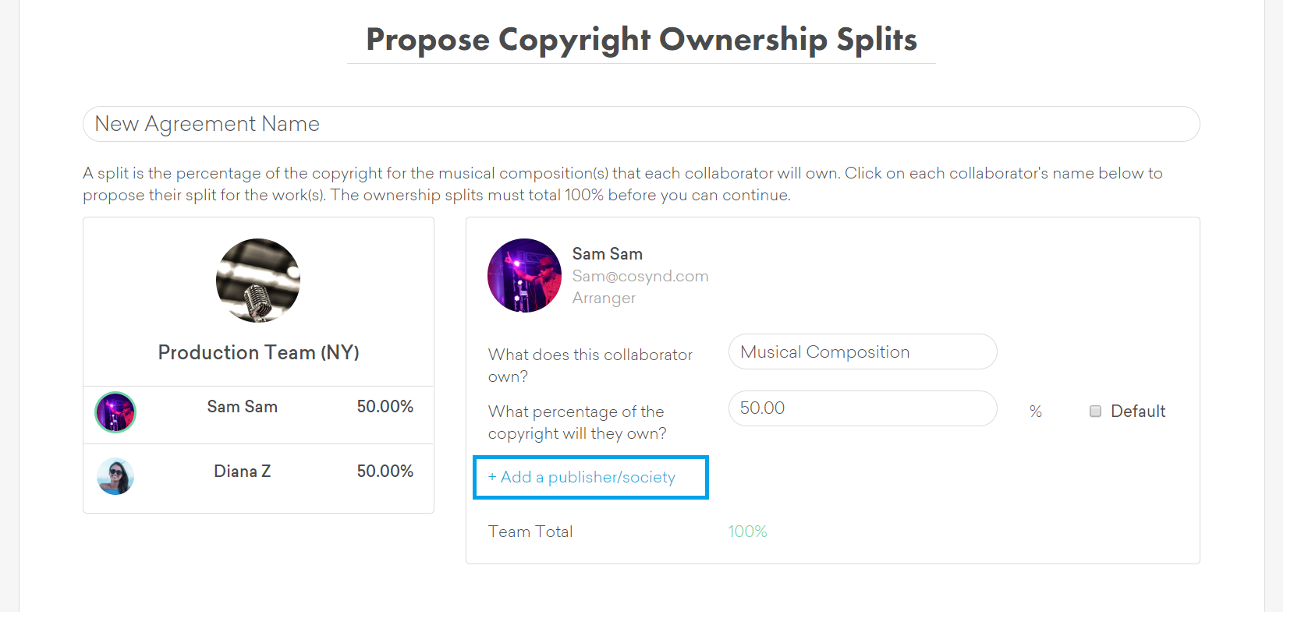Open the Musical Composition dropdown
Image resolution: width=1294 pixels, height=643 pixels.
(x=862, y=352)
